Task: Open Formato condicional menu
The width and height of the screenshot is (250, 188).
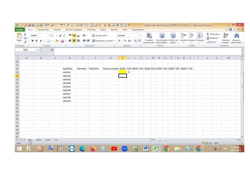Action: [149, 38]
